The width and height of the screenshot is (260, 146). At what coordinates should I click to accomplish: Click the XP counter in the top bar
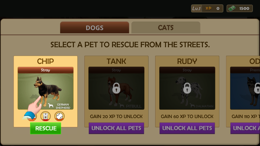[212, 9]
